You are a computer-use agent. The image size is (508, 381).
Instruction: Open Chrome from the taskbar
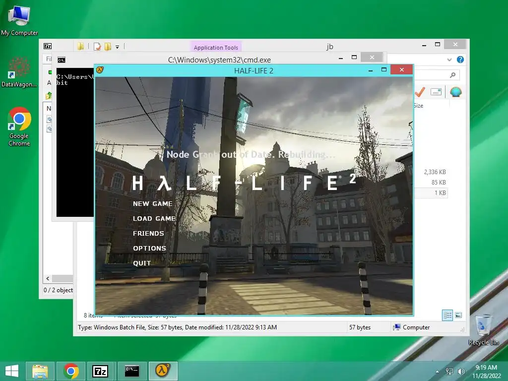tap(71, 371)
